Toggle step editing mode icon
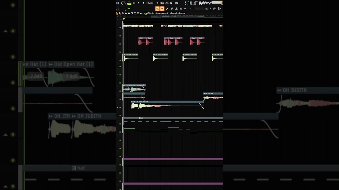This screenshot has height=190, width=339. (x=167, y=9)
